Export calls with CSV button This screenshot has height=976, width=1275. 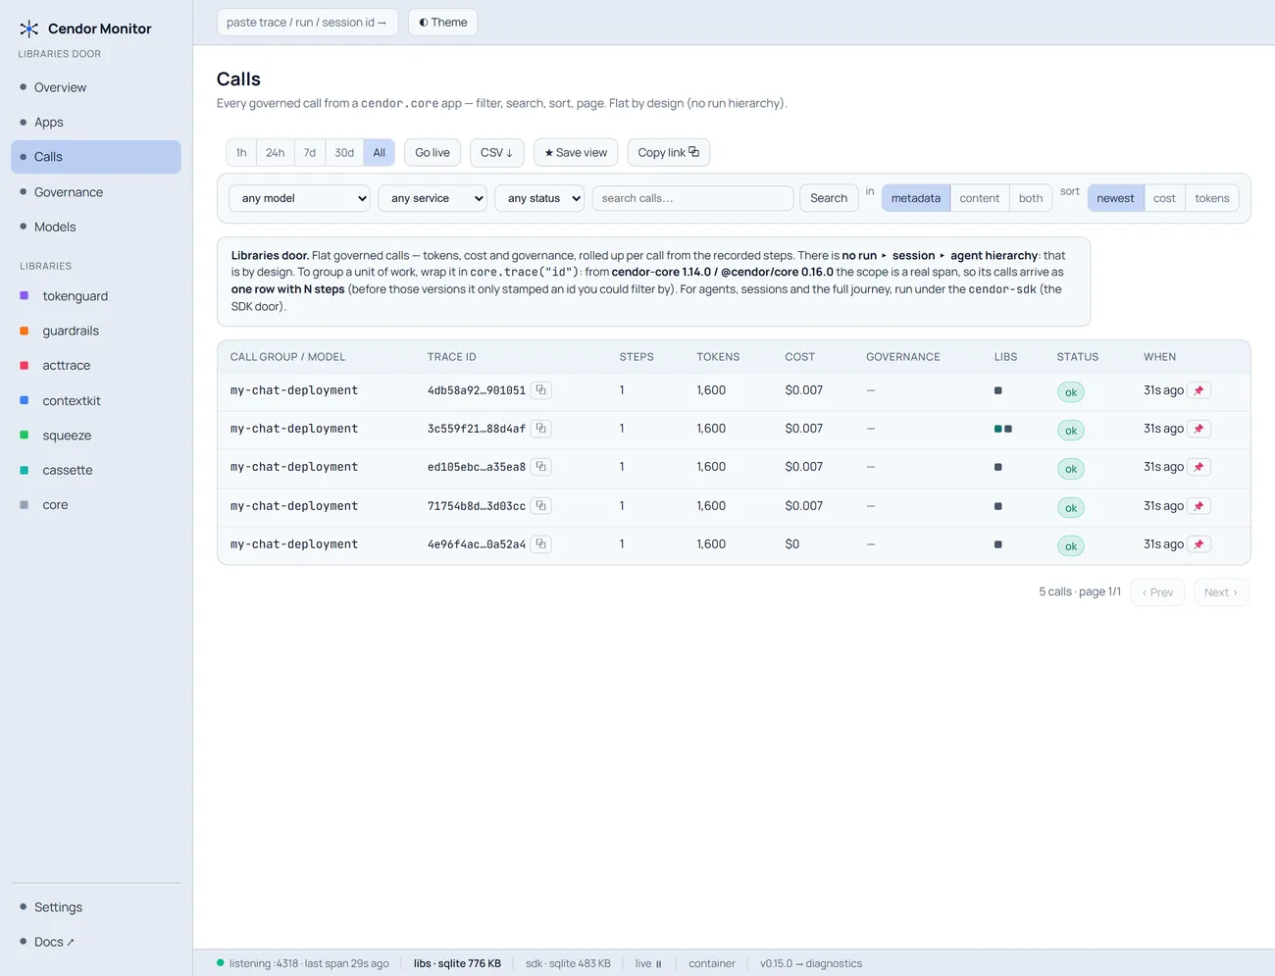coord(496,152)
